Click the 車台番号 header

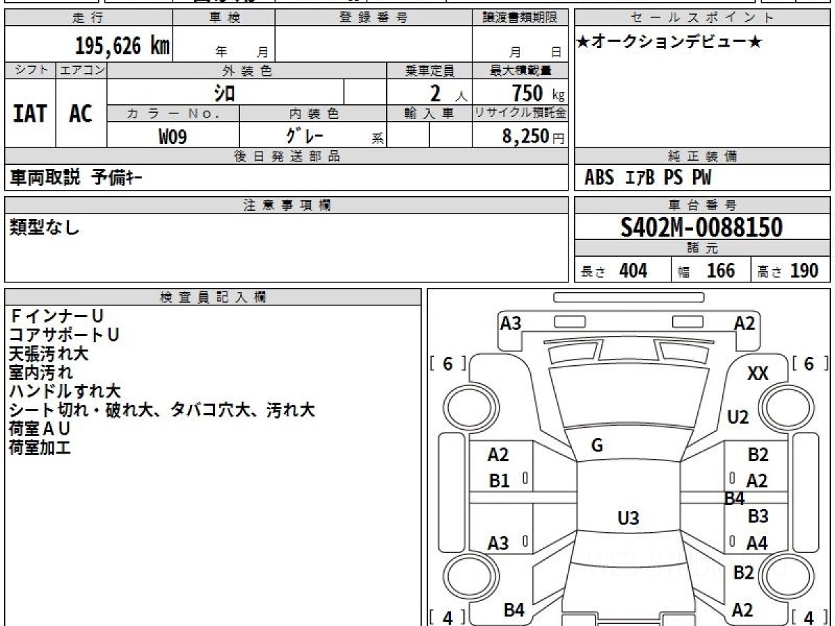point(702,205)
